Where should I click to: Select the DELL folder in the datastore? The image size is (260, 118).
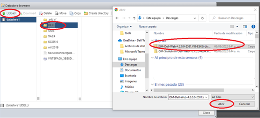click(x=59, y=25)
